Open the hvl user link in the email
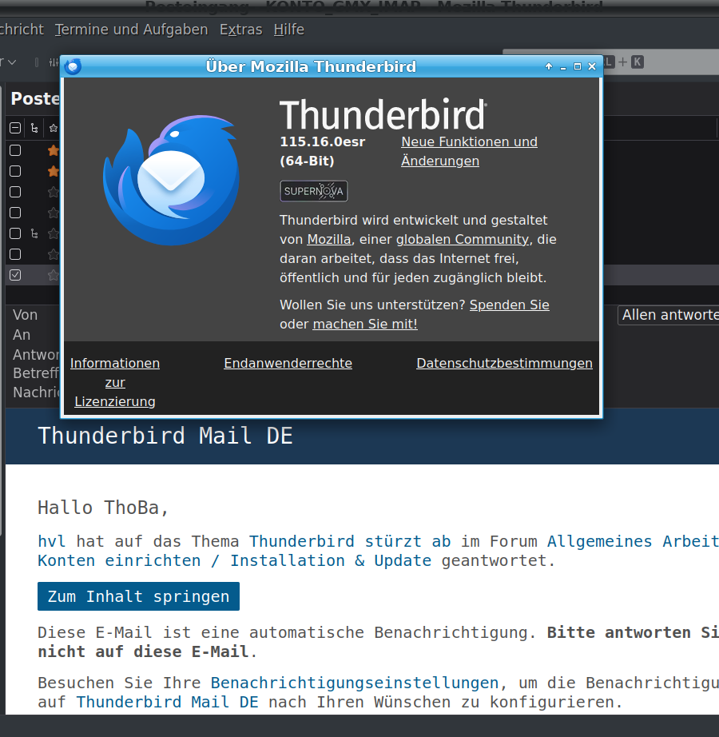Viewport: 719px width, 737px height. pos(52,541)
